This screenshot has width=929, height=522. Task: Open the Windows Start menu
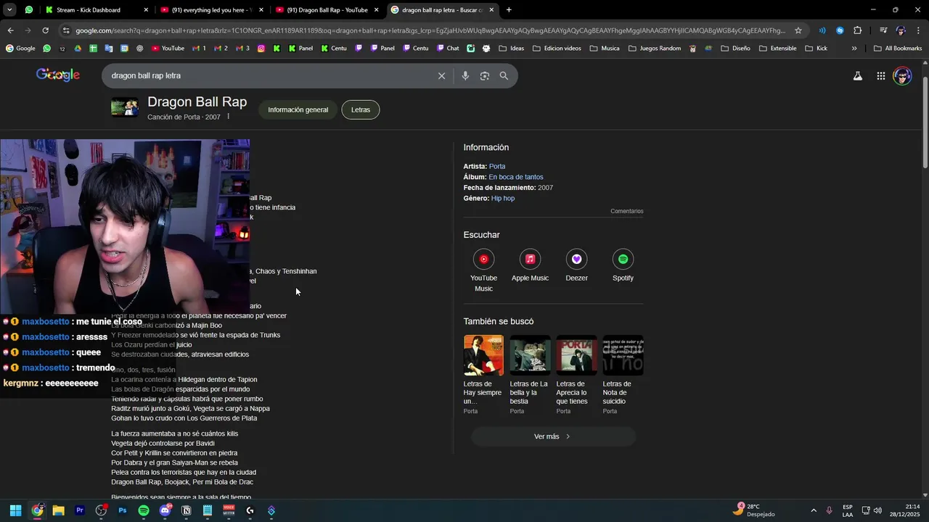click(x=15, y=510)
